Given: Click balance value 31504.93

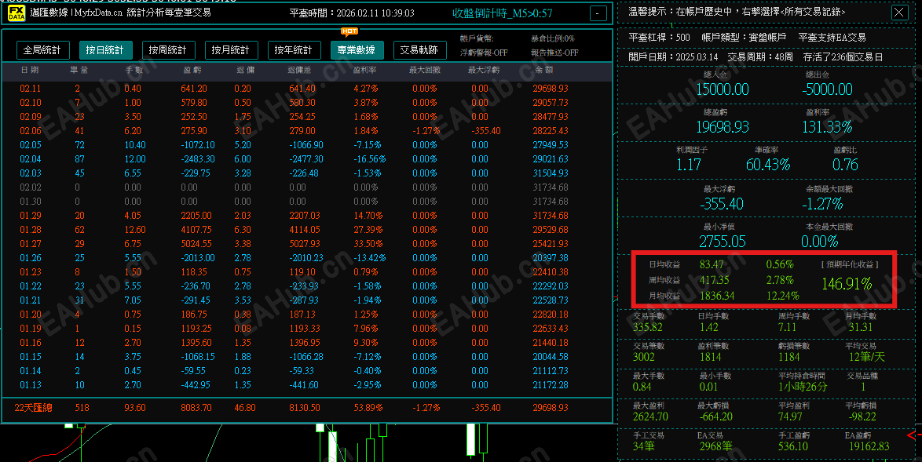Looking at the screenshot, I should point(551,173).
